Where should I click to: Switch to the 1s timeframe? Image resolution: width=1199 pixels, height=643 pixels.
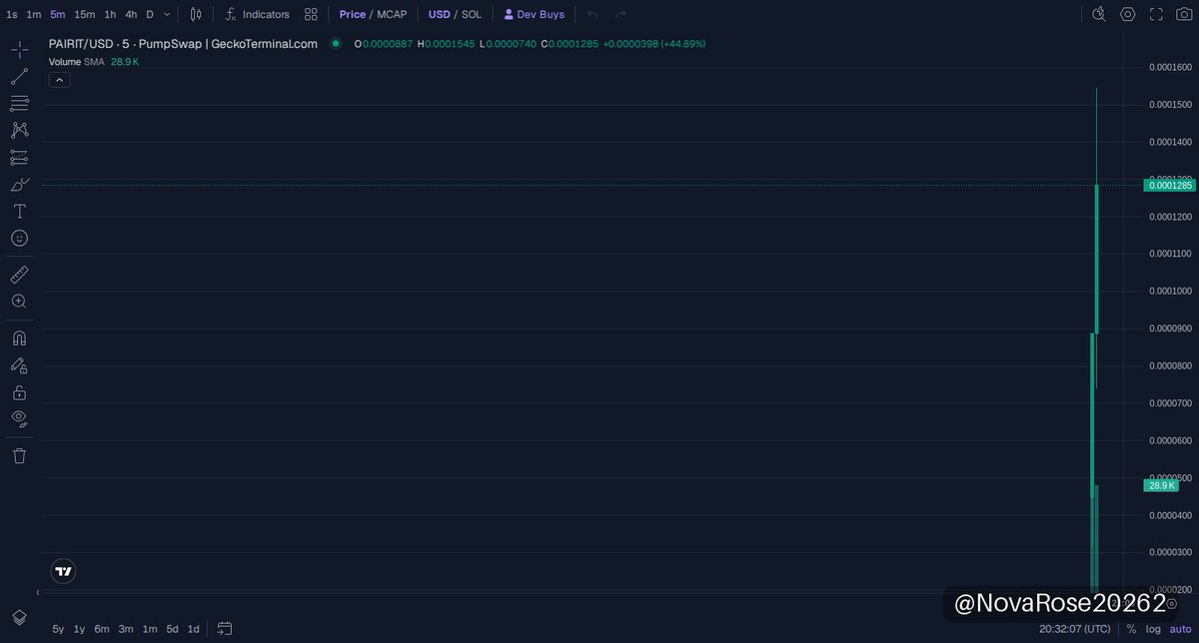(12, 14)
